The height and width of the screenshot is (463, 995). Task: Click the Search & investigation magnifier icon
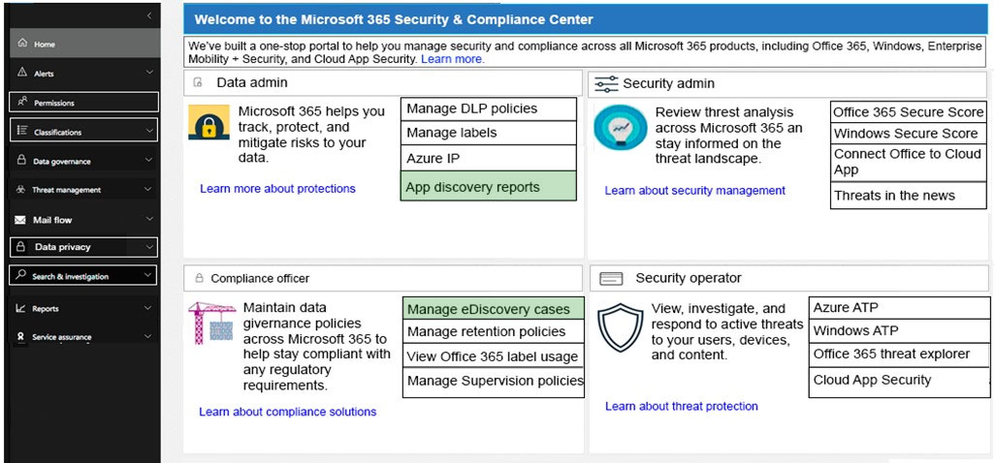21,275
